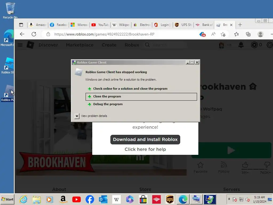The image size is (273, 205).
Task: Click the Edge tab actions menu icon
Action: [x=21, y=25]
